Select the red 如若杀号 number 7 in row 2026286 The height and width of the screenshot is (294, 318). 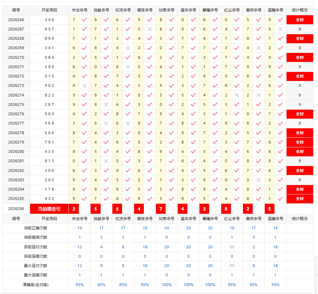[x=161, y=209]
